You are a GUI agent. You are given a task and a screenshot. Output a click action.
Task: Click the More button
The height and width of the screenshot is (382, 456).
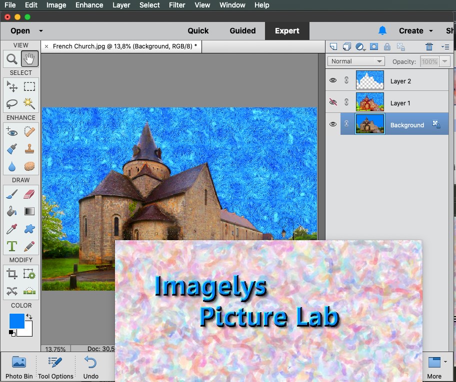434,368
